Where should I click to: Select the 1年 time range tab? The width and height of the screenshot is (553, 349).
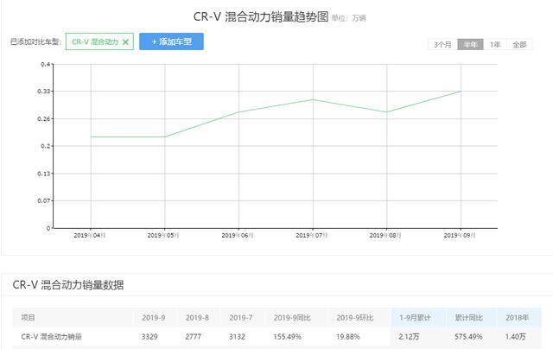point(495,44)
